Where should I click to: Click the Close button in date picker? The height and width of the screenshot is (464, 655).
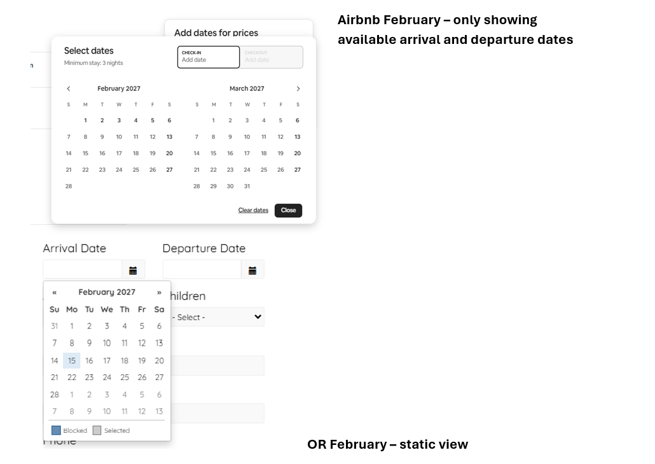[x=288, y=211]
